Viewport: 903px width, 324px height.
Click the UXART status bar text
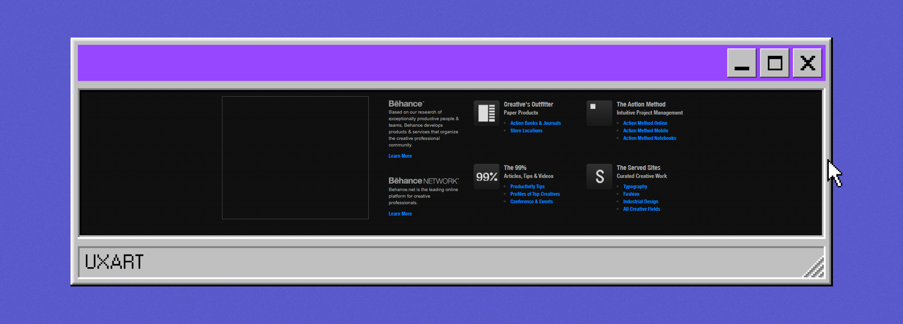click(114, 262)
